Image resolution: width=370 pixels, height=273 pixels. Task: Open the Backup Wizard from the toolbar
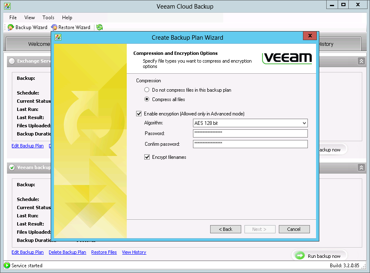point(27,27)
